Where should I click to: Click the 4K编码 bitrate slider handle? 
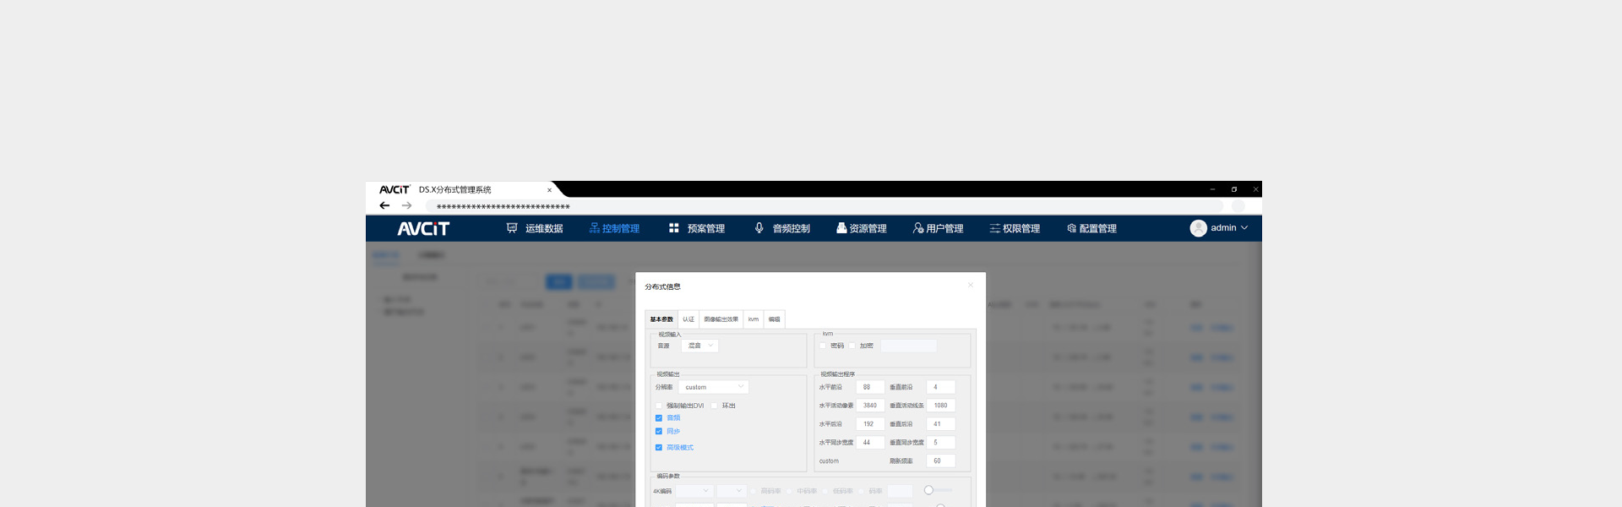pos(928,490)
